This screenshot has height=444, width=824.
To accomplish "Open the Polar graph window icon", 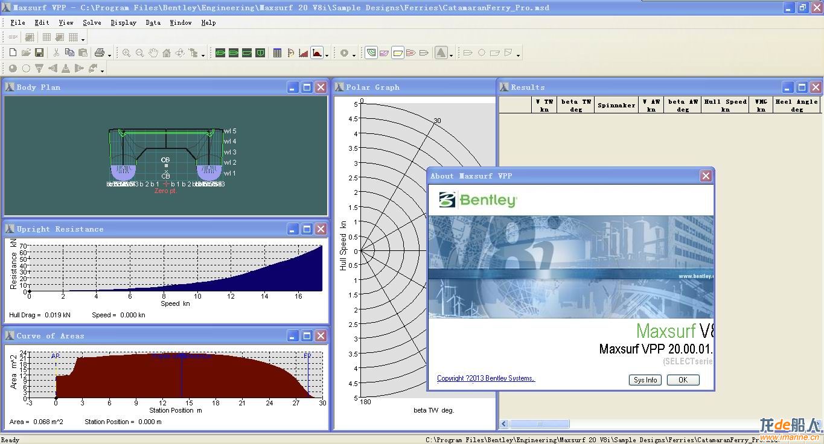I will [x=290, y=53].
